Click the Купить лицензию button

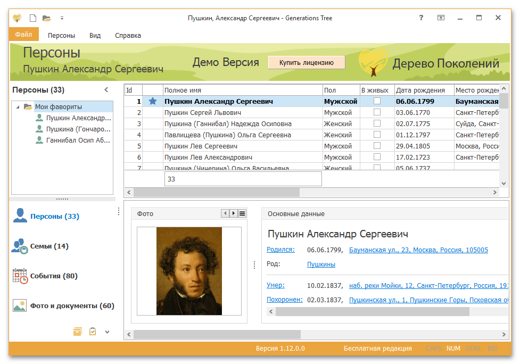click(306, 62)
